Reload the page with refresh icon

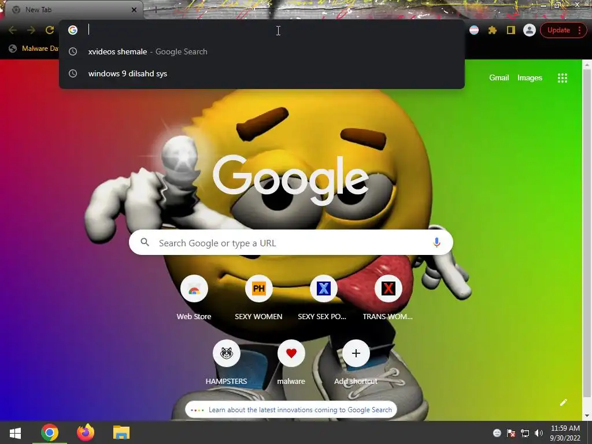tap(50, 30)
